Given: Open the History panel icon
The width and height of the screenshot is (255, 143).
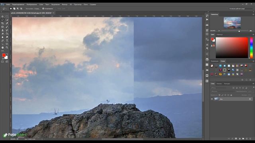Looking at the screenshot, I should pos(207,15).
